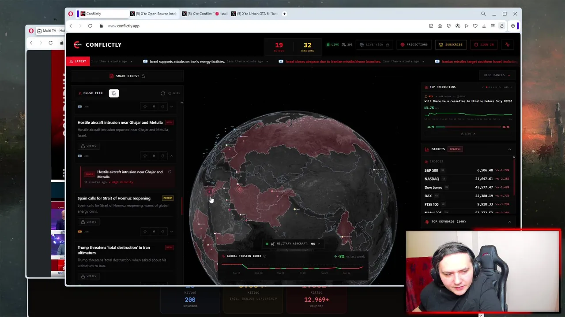Refresh the pulse feed
Screen dimensions: 565x317
point(163,93)
